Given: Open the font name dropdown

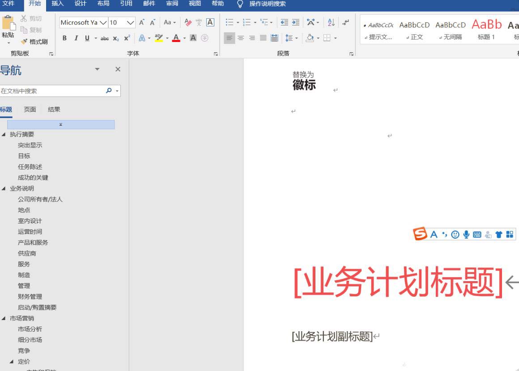Looking at the screenshot, I should [x=103, y=22].
